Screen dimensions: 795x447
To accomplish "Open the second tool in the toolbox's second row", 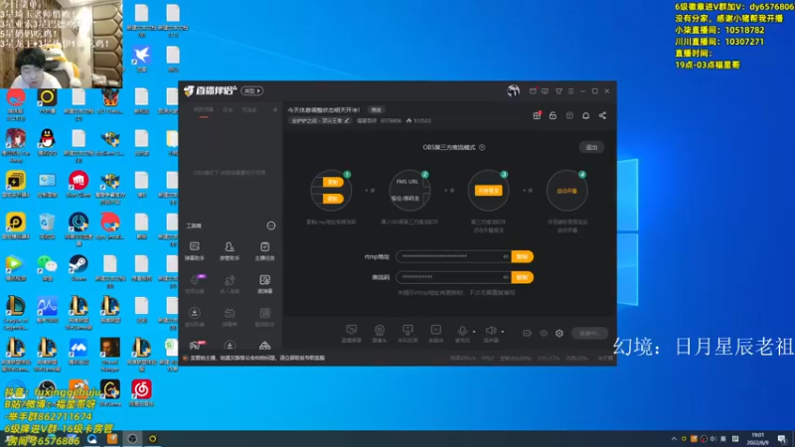I will pos(230,284).
